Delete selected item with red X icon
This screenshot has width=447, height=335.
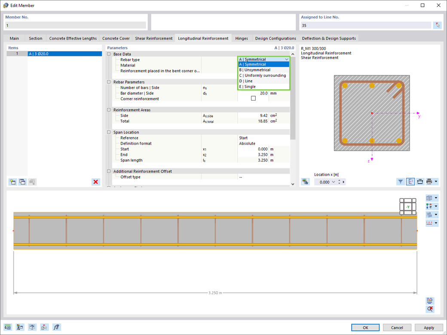pyautogui.click(x=96, y=182)
